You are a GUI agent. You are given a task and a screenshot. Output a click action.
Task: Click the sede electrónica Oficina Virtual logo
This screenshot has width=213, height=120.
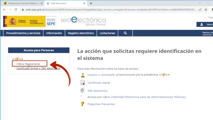point(83,21)
